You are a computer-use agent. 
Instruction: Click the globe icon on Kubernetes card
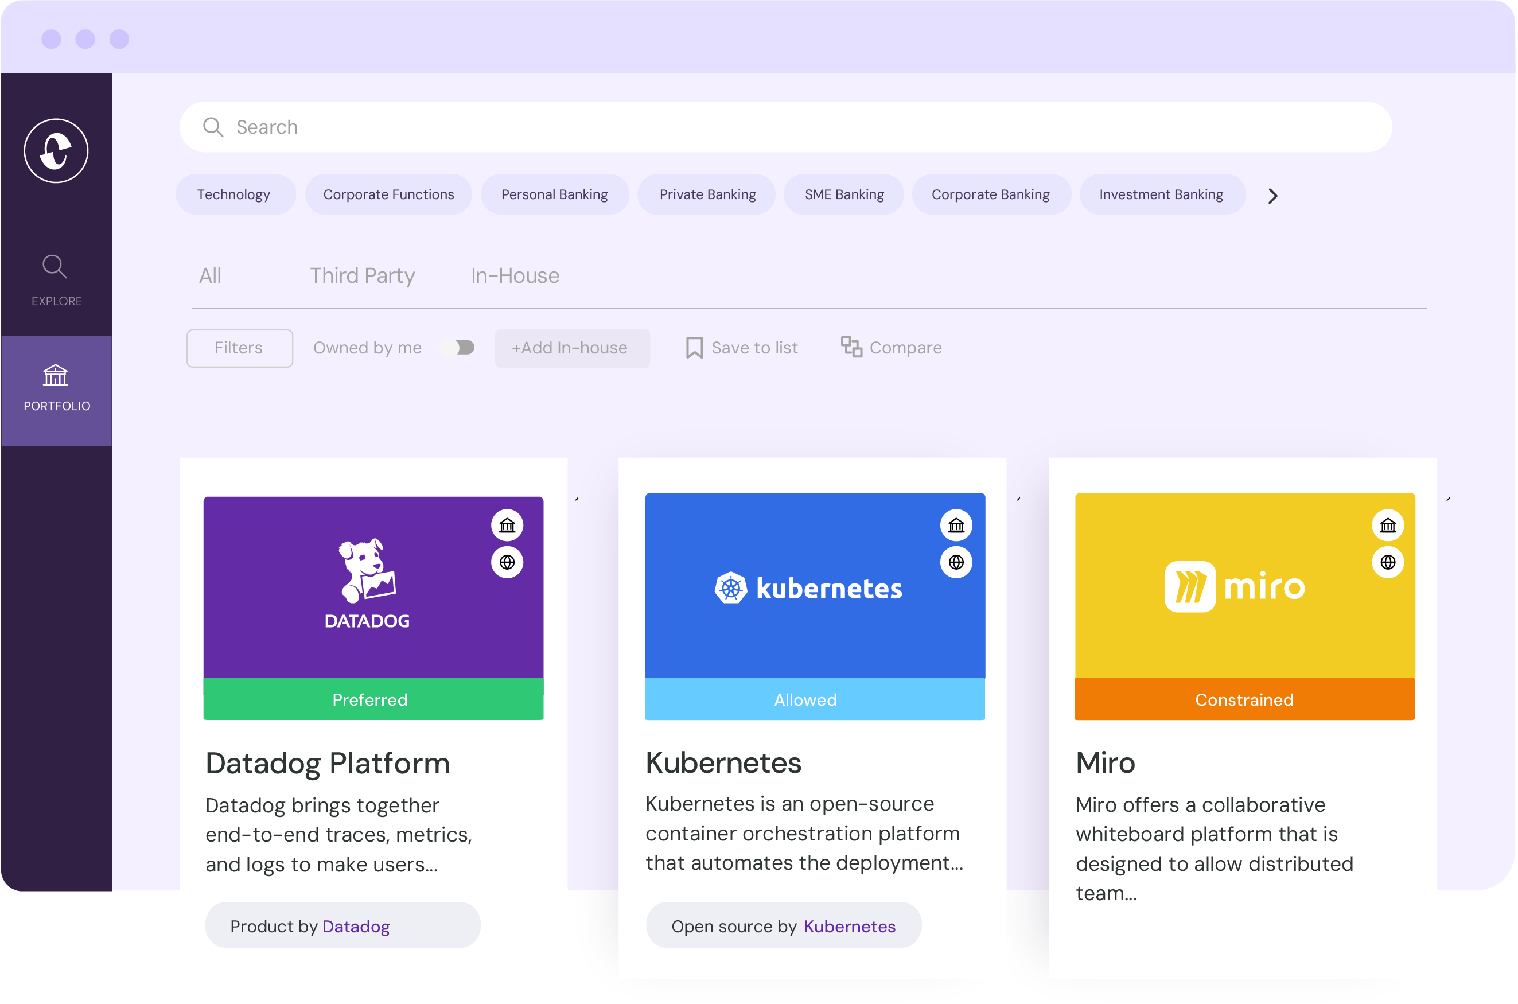click(x=956, y=563)
